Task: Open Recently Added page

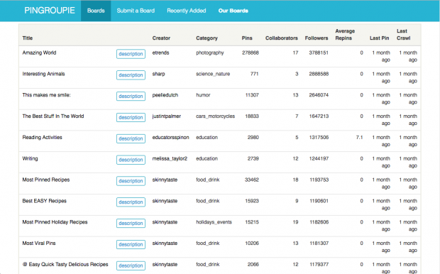Action: point(187,11)
